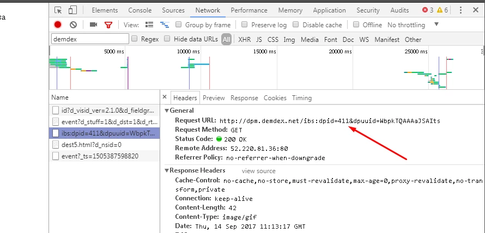The height and width of the screenshot is (233, 485).
Task: Toggle the device toolbar icon
Action: pos(72,10)
